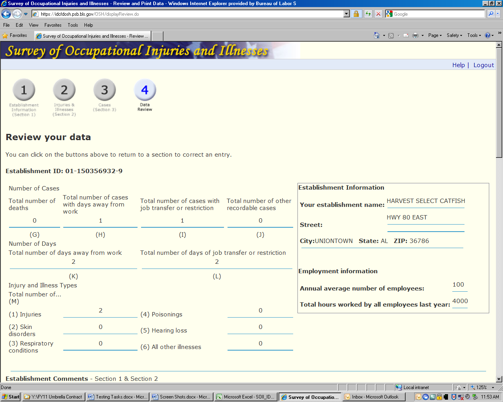Click the browser Forward arrow button
Screen dimensions: 503x402
tap(17, 14)
